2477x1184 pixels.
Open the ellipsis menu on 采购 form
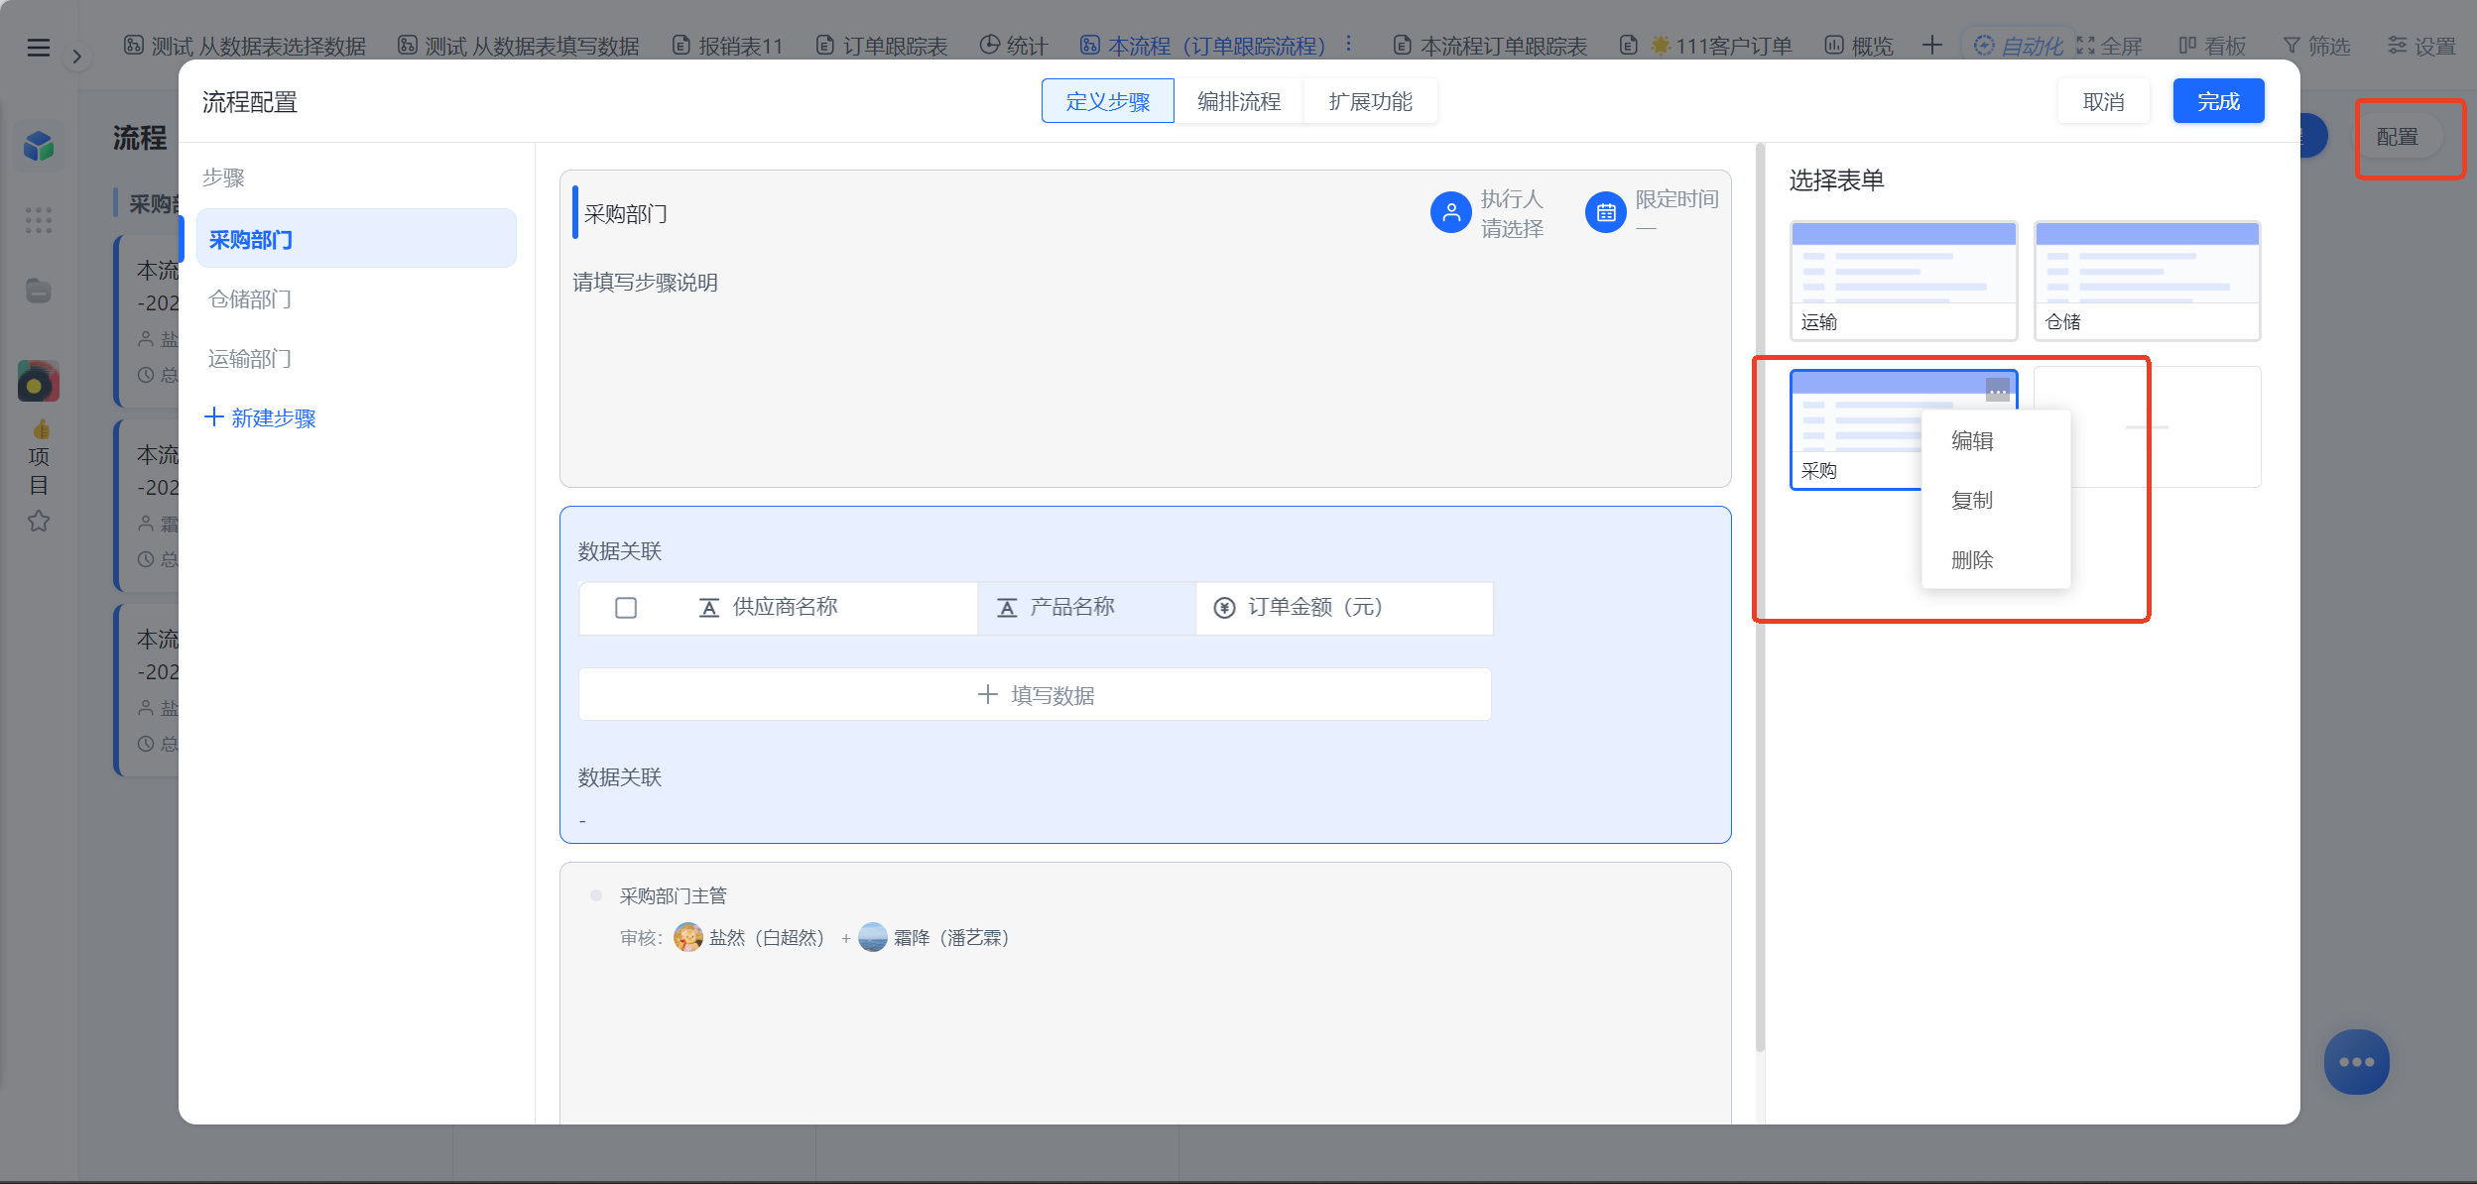pos(1998,390)
